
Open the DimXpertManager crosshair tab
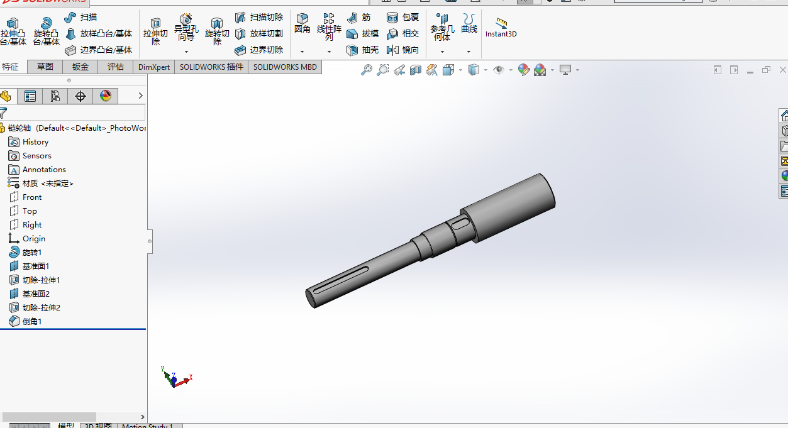click(80, 96)
